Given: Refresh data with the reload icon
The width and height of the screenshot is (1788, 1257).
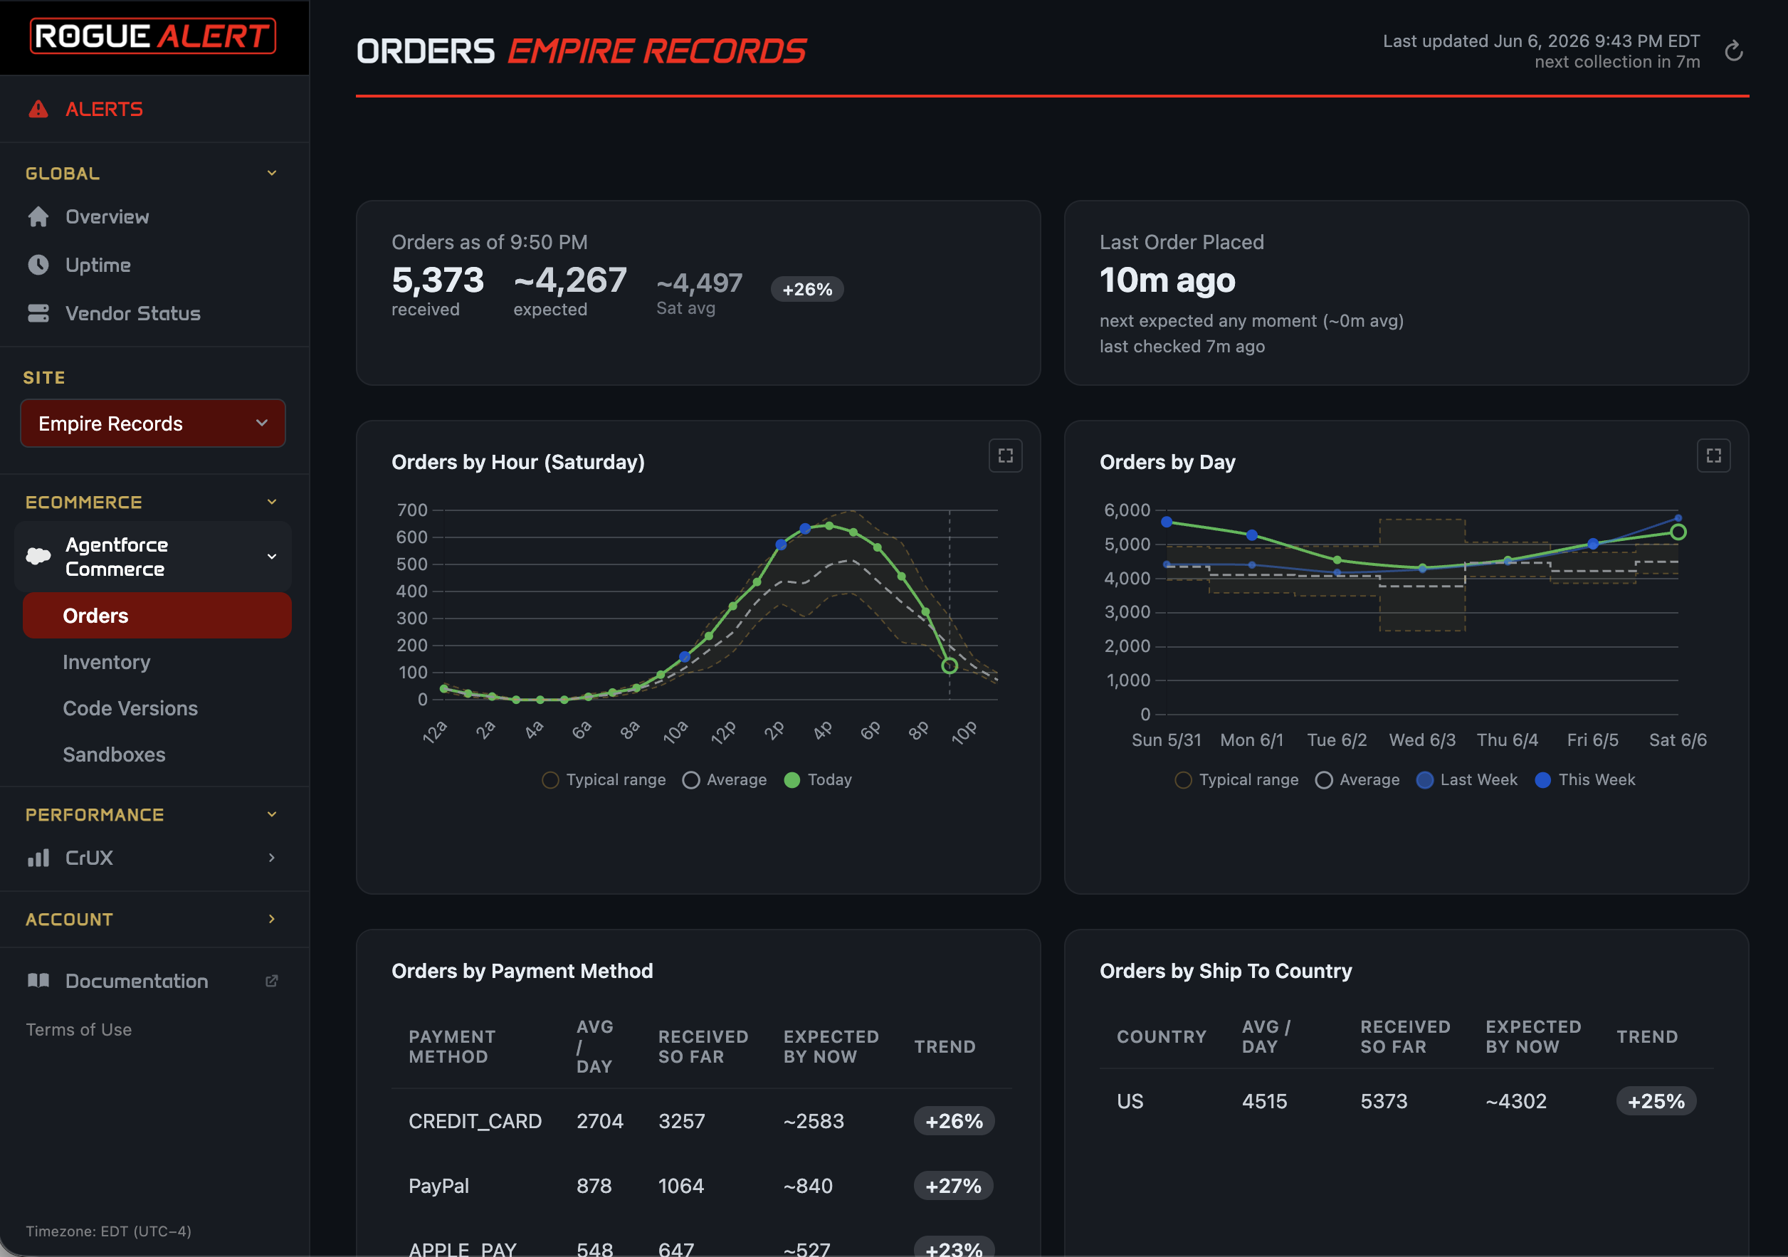Looking at the screenshot, I should [x=1733, y=51].
